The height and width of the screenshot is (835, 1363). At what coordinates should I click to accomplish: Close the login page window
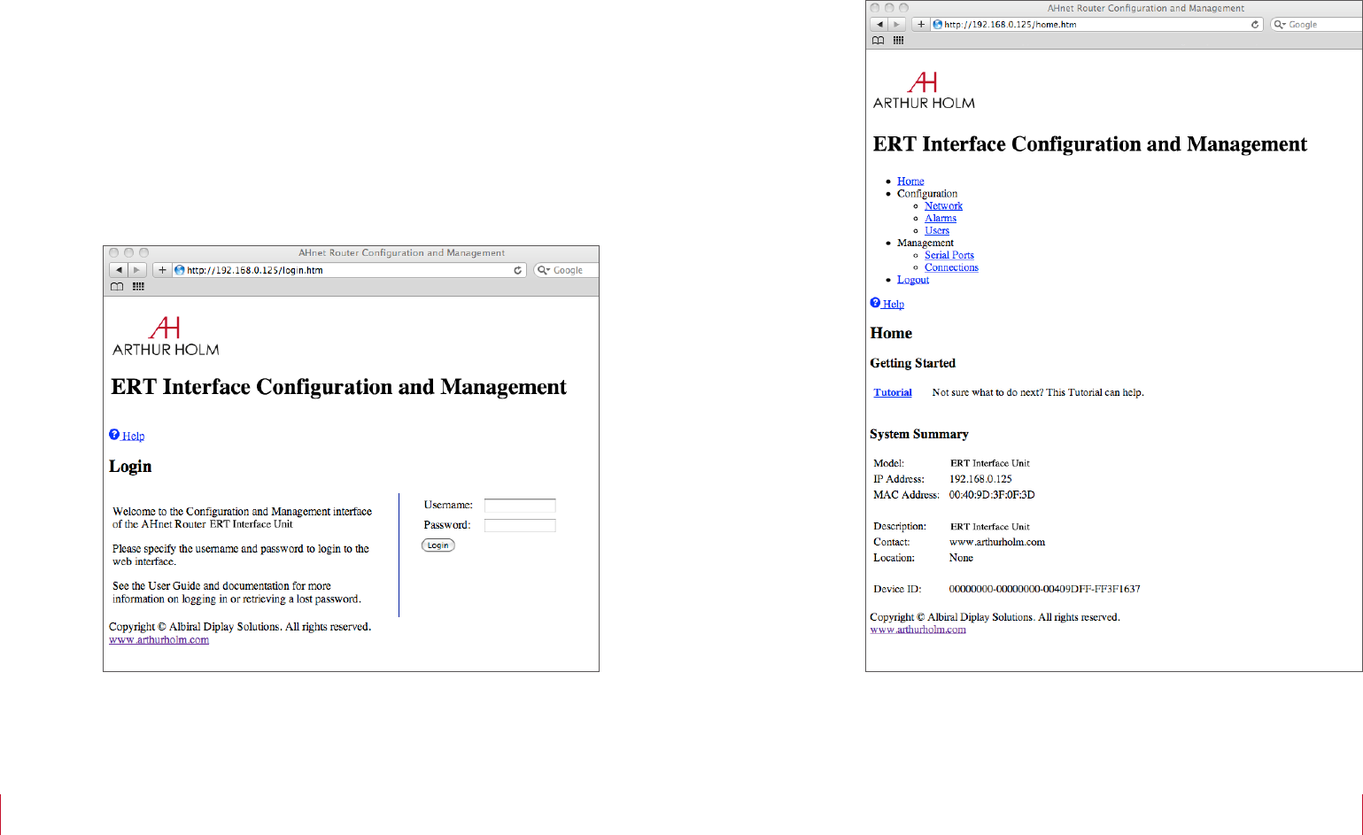[x=114, y=253]
